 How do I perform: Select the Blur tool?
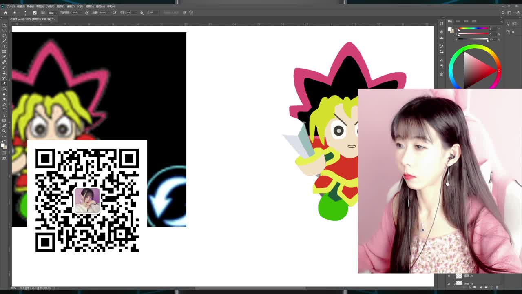coord(4,94)
